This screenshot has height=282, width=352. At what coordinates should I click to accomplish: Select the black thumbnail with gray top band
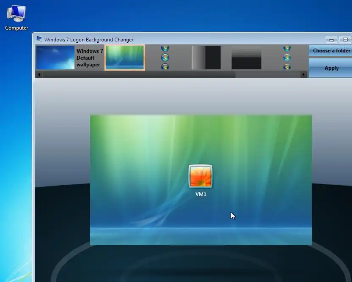(247, 57)
